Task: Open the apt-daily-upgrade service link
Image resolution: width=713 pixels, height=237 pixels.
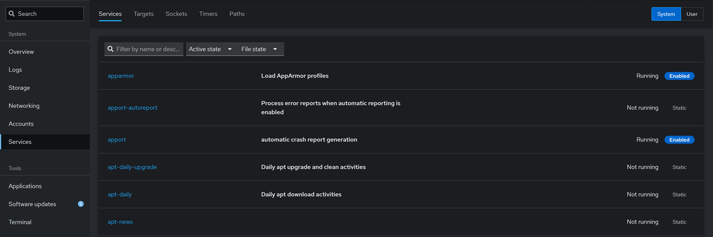Action: click(132, 167)
